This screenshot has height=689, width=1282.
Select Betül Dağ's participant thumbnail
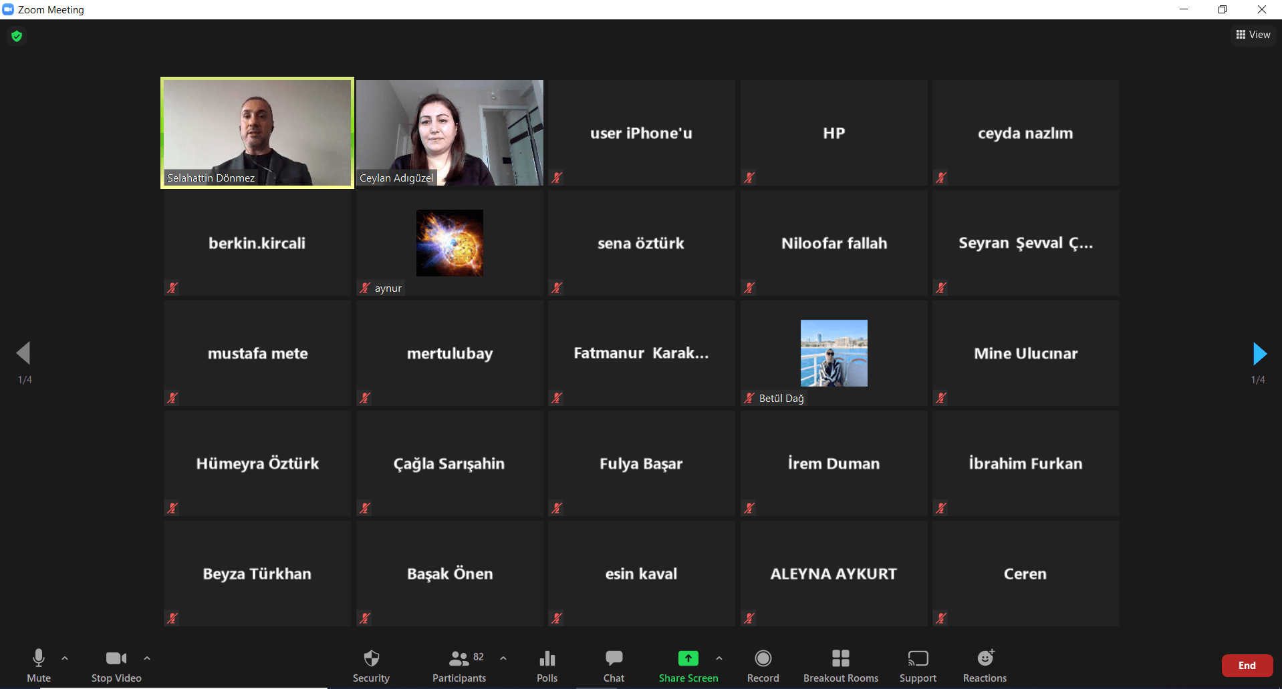(834, 353)
